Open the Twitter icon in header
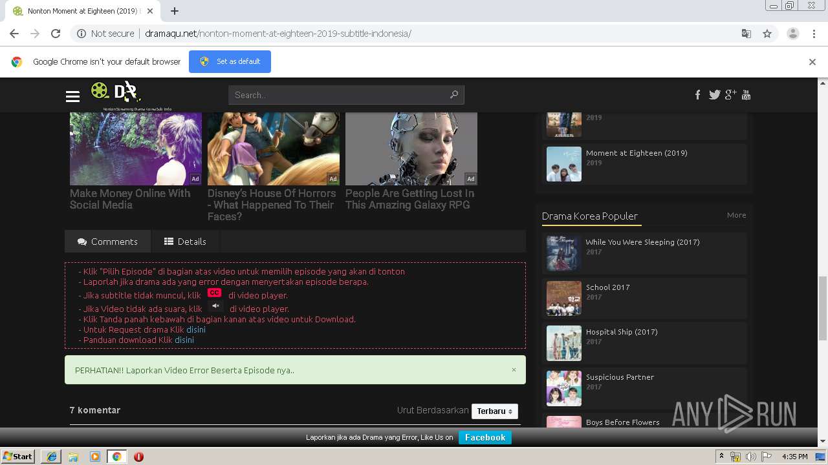The image size is (828, 465). pos(714,95)
